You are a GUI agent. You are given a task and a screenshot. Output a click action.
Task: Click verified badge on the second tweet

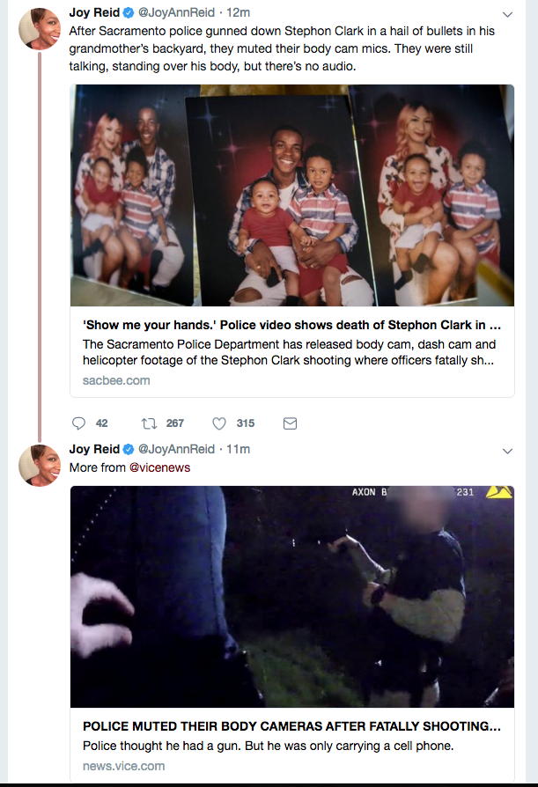(x=129, y=449)
